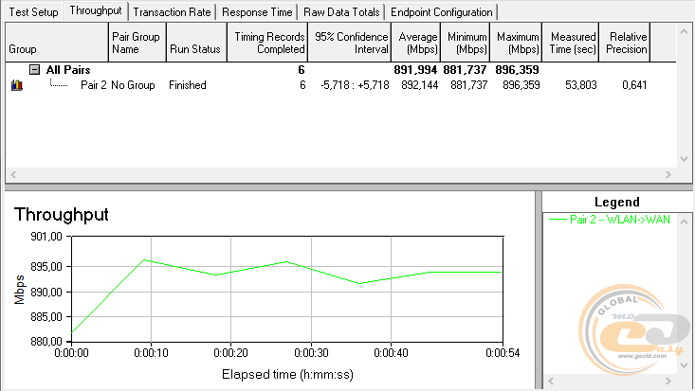
Task: Click the Pair 2 chart icon
Action: (17, 85)
